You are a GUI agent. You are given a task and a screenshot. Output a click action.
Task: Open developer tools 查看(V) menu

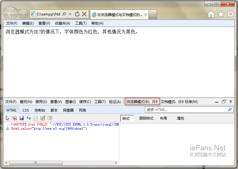point(56,102)
